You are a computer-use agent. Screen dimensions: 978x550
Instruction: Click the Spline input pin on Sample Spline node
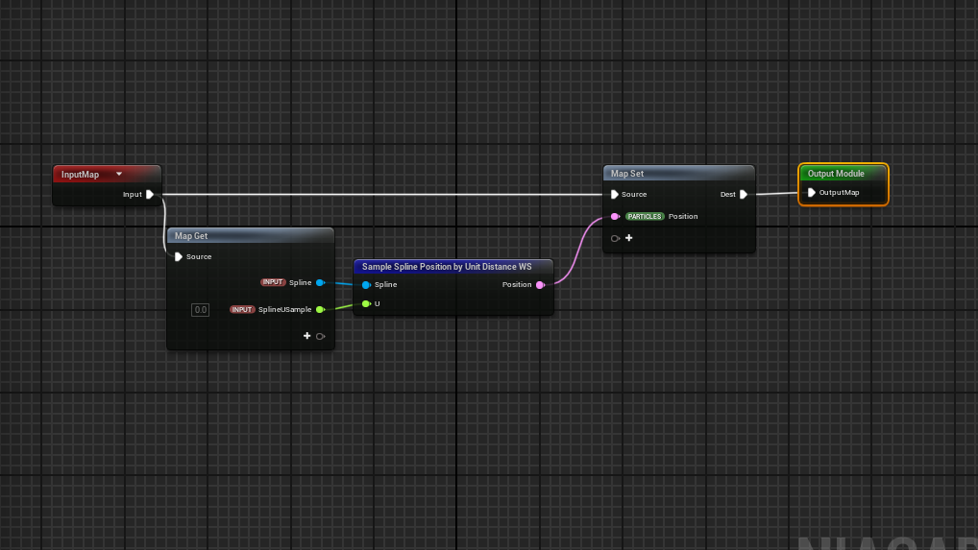pos(366,285)
